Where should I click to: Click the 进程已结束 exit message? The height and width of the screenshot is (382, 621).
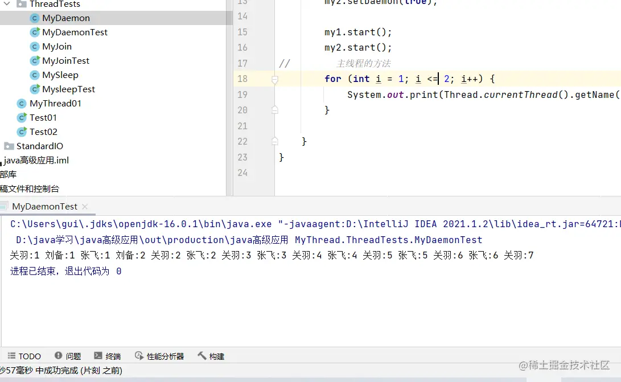click(x=66, y=272)
